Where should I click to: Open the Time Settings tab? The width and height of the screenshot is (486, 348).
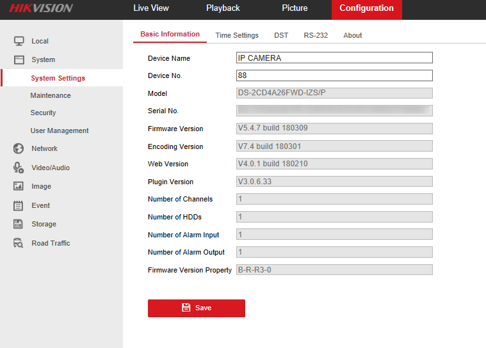click(x=237, y=35)
